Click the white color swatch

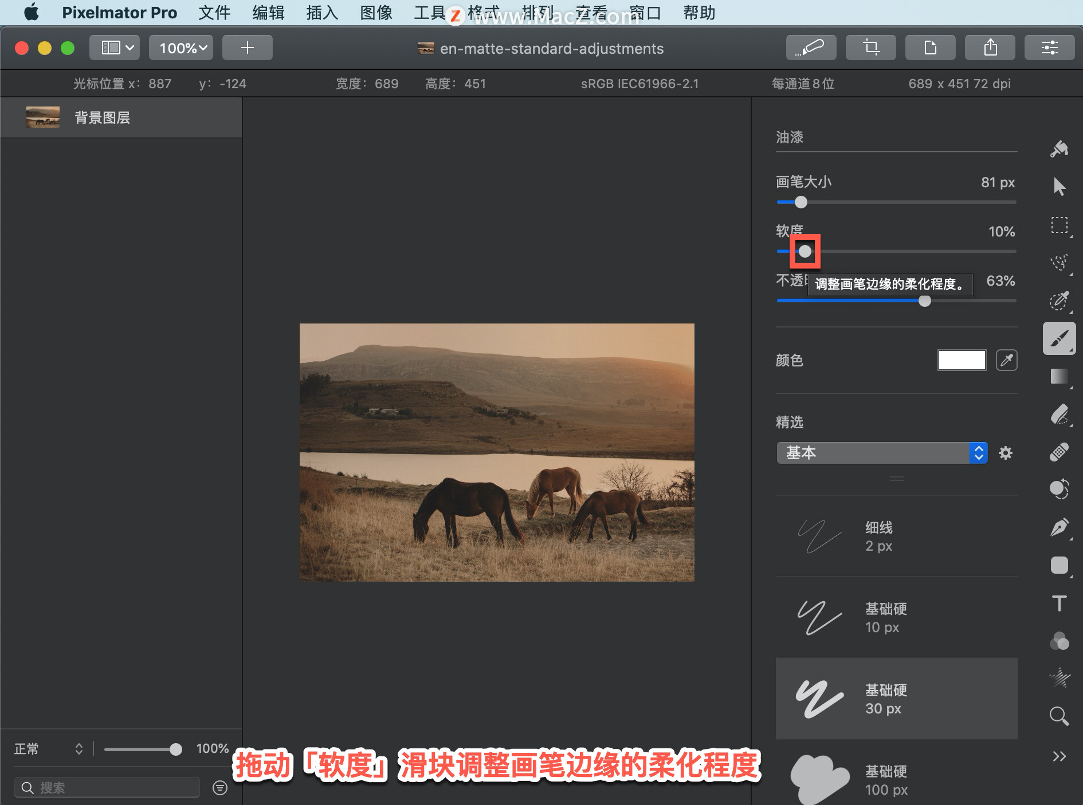[962, 360]
